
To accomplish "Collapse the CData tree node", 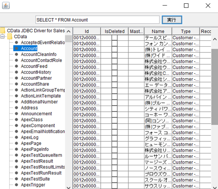I will 2,37.
